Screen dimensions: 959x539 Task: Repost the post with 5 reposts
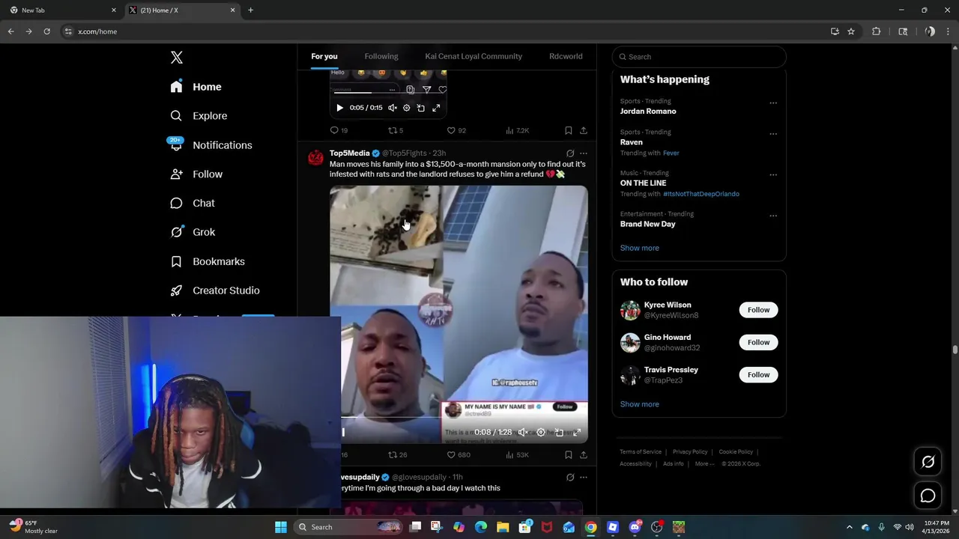396,130
